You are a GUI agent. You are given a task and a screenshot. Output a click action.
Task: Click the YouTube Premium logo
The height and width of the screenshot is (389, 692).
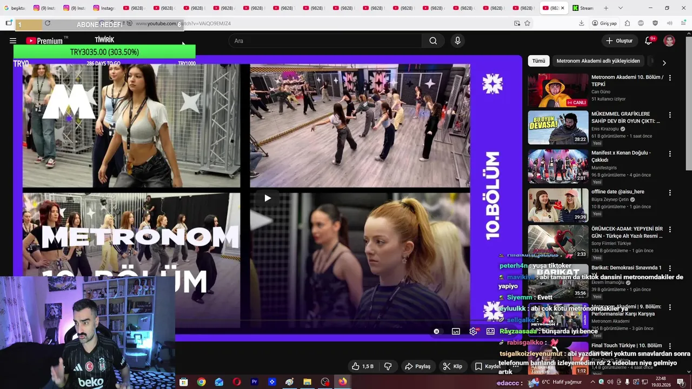coord(44,41)
